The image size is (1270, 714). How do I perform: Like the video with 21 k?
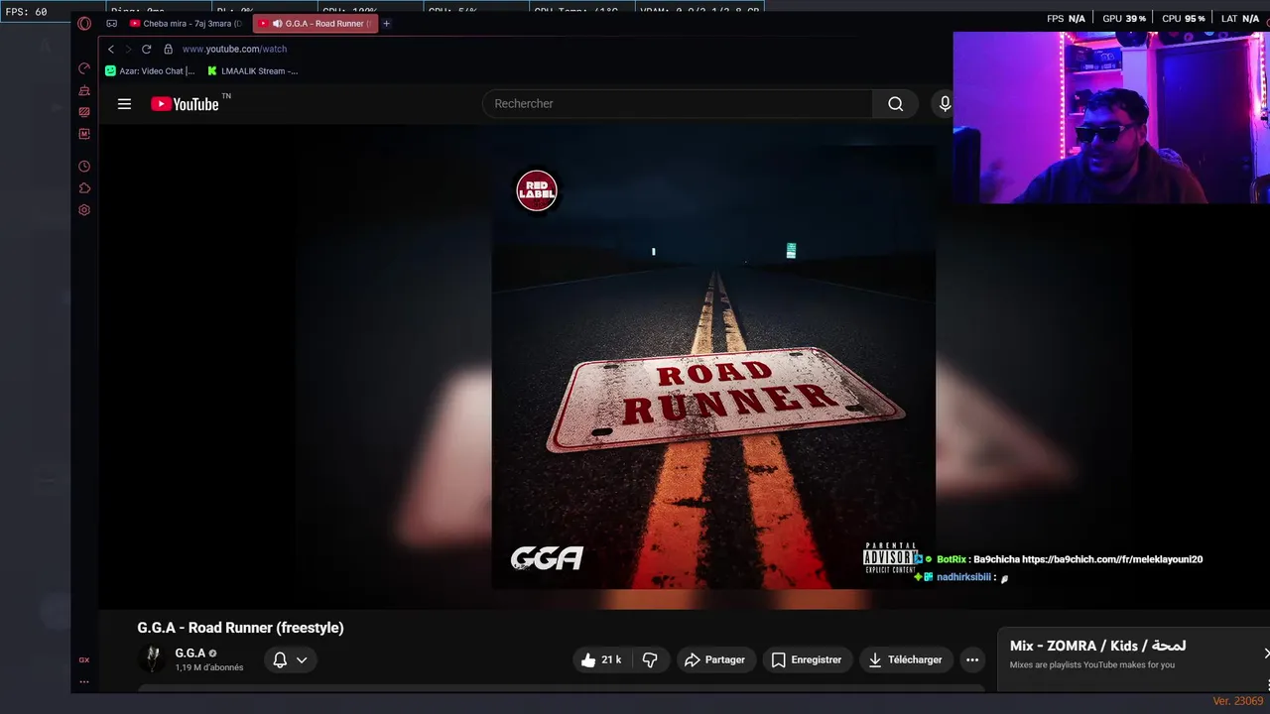[x=601, y=659]
